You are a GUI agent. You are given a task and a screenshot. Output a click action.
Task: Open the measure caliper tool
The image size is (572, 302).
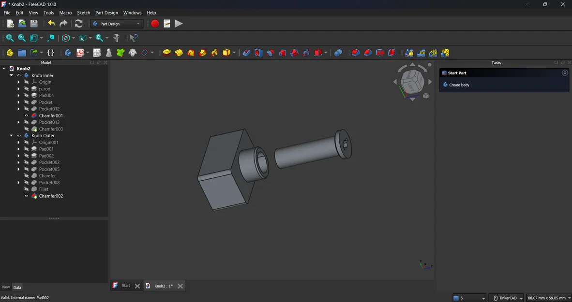116,38
